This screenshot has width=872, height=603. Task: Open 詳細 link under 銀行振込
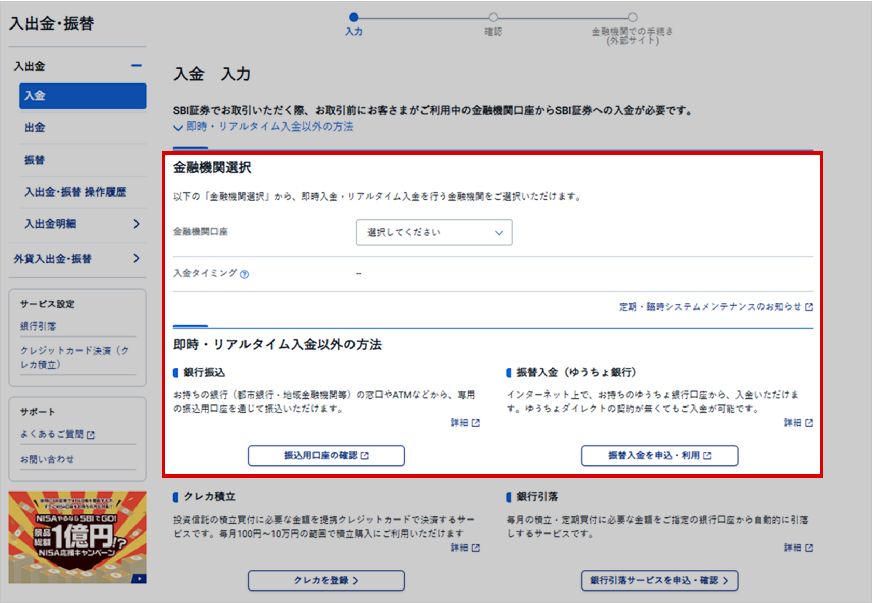459,423
